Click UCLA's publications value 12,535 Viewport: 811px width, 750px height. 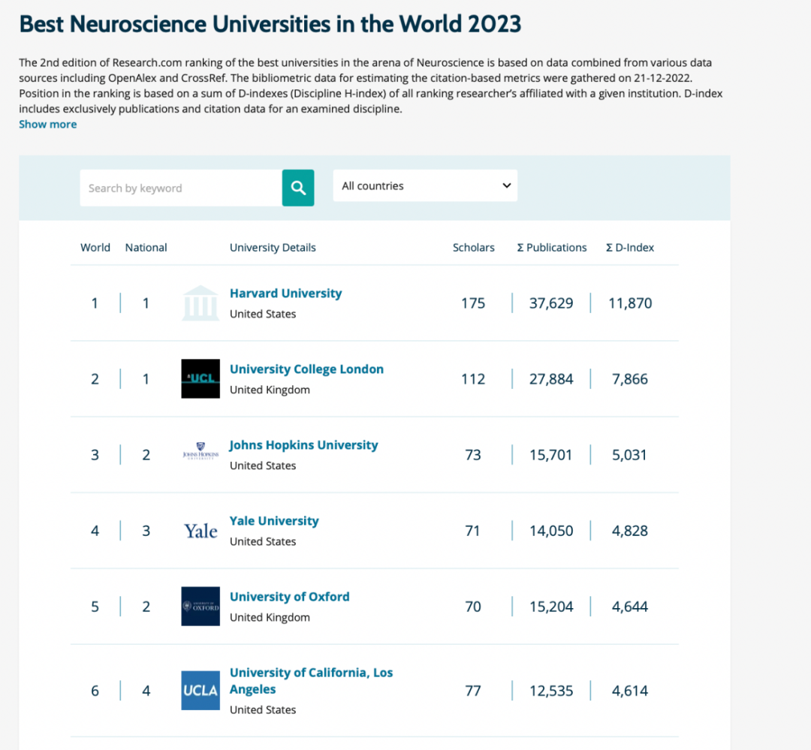(551, 691)
